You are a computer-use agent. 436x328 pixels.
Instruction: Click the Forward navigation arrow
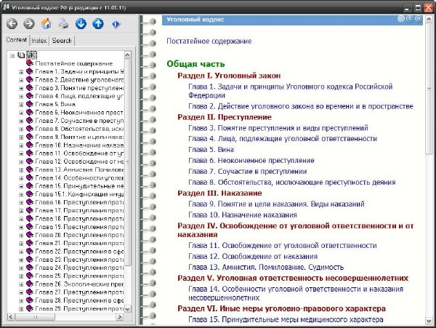[29, 23]
